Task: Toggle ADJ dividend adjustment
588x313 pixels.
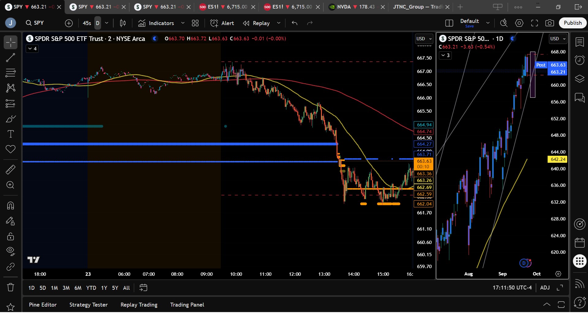Action: [545, 288]
